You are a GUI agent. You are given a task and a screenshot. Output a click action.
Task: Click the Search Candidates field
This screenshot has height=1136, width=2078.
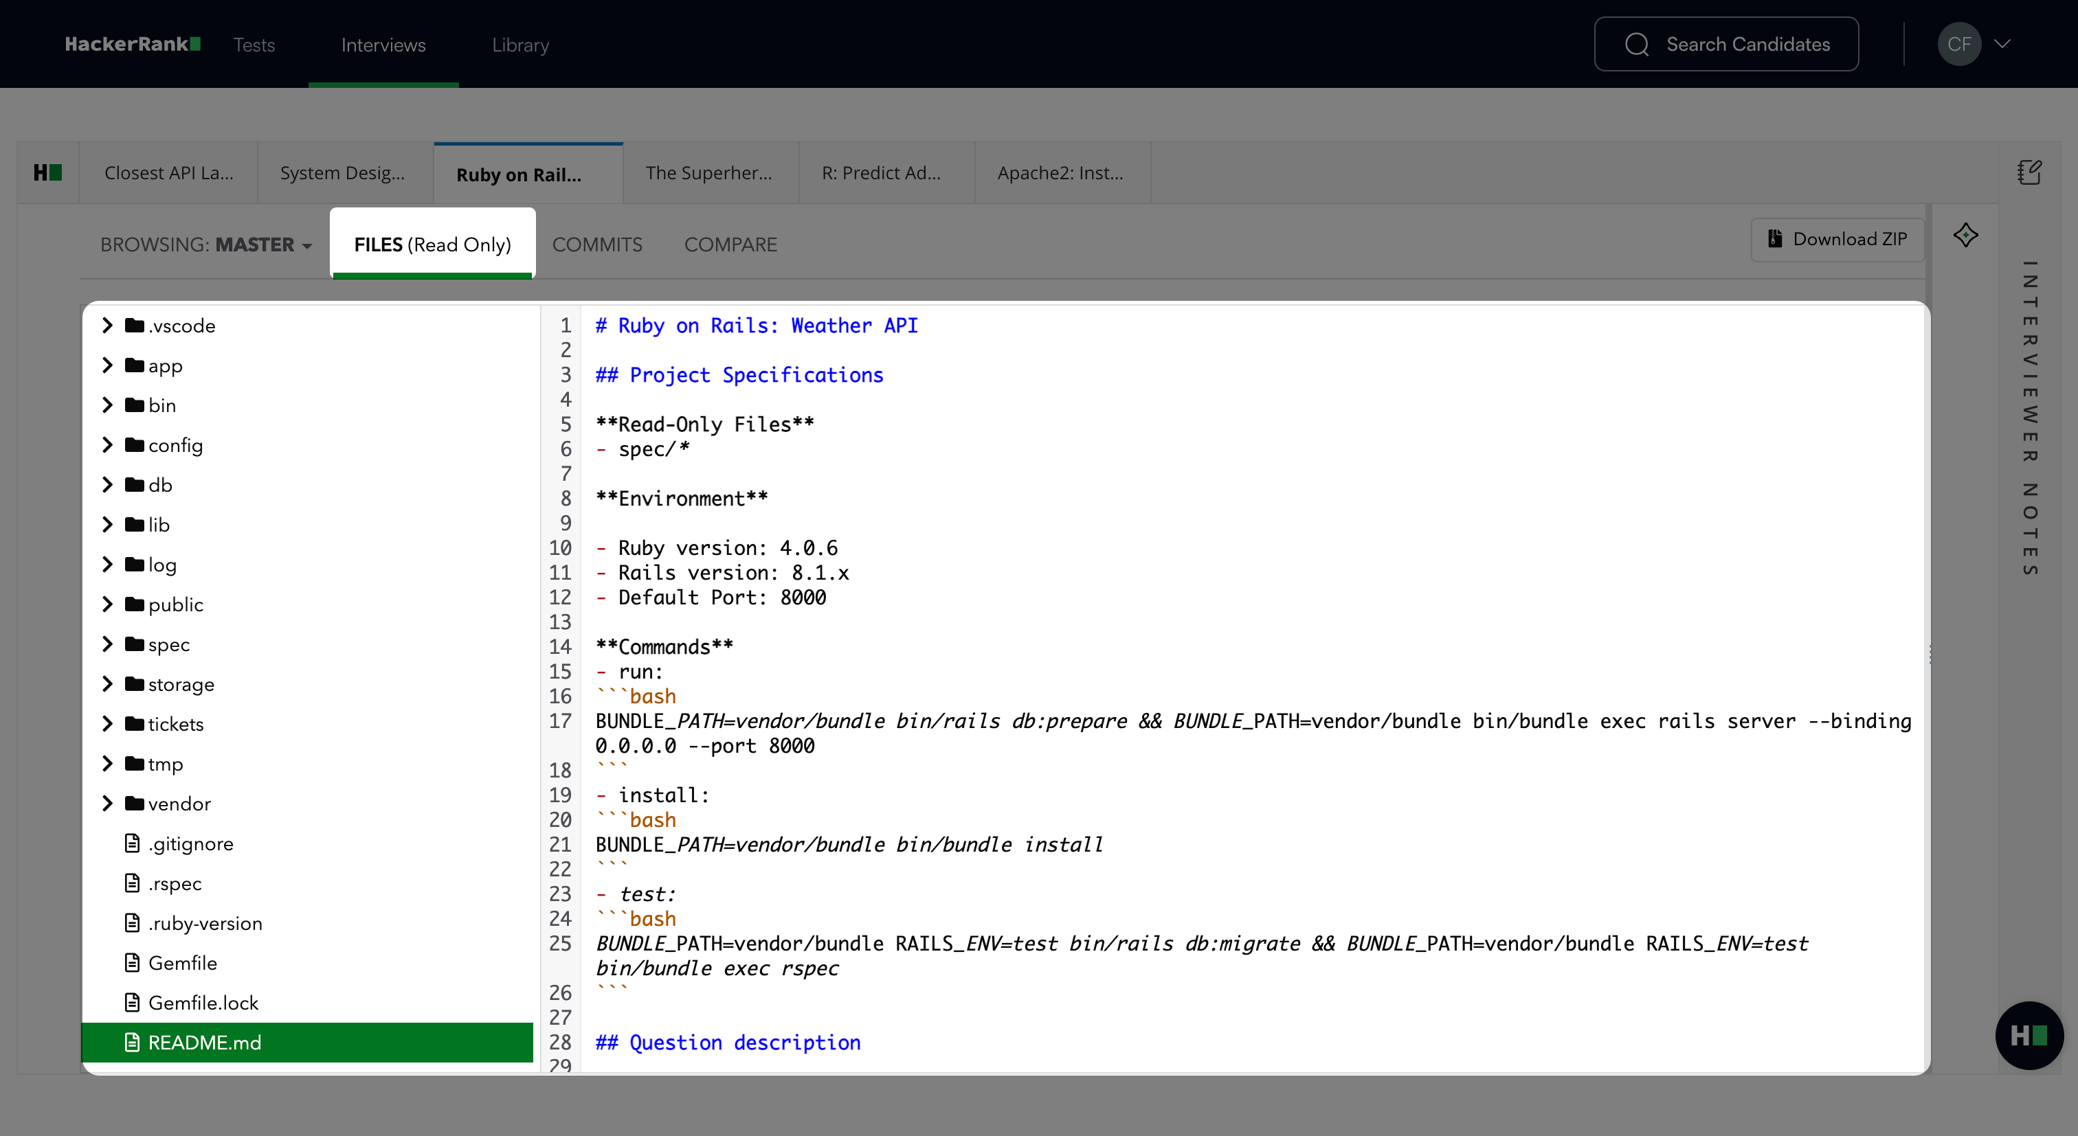(1726, 45)
